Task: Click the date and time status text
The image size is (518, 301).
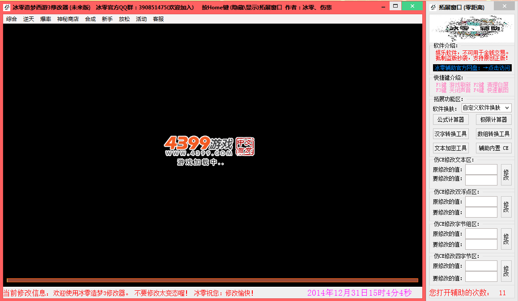Action: [x=360, y=293]
